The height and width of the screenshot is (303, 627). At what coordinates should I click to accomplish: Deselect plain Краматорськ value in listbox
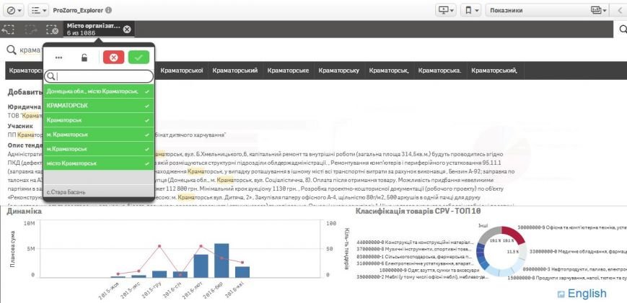[99, 120]
